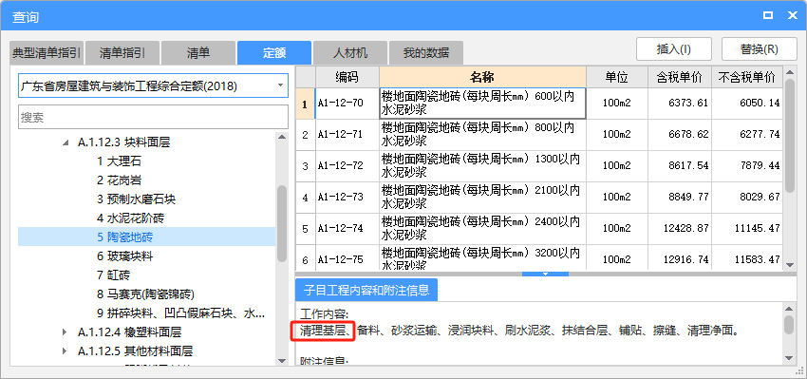The width and height of the screenshot is (807, 379).
Task: Maximize the 查询 dialog window
Action: [768, 16]
